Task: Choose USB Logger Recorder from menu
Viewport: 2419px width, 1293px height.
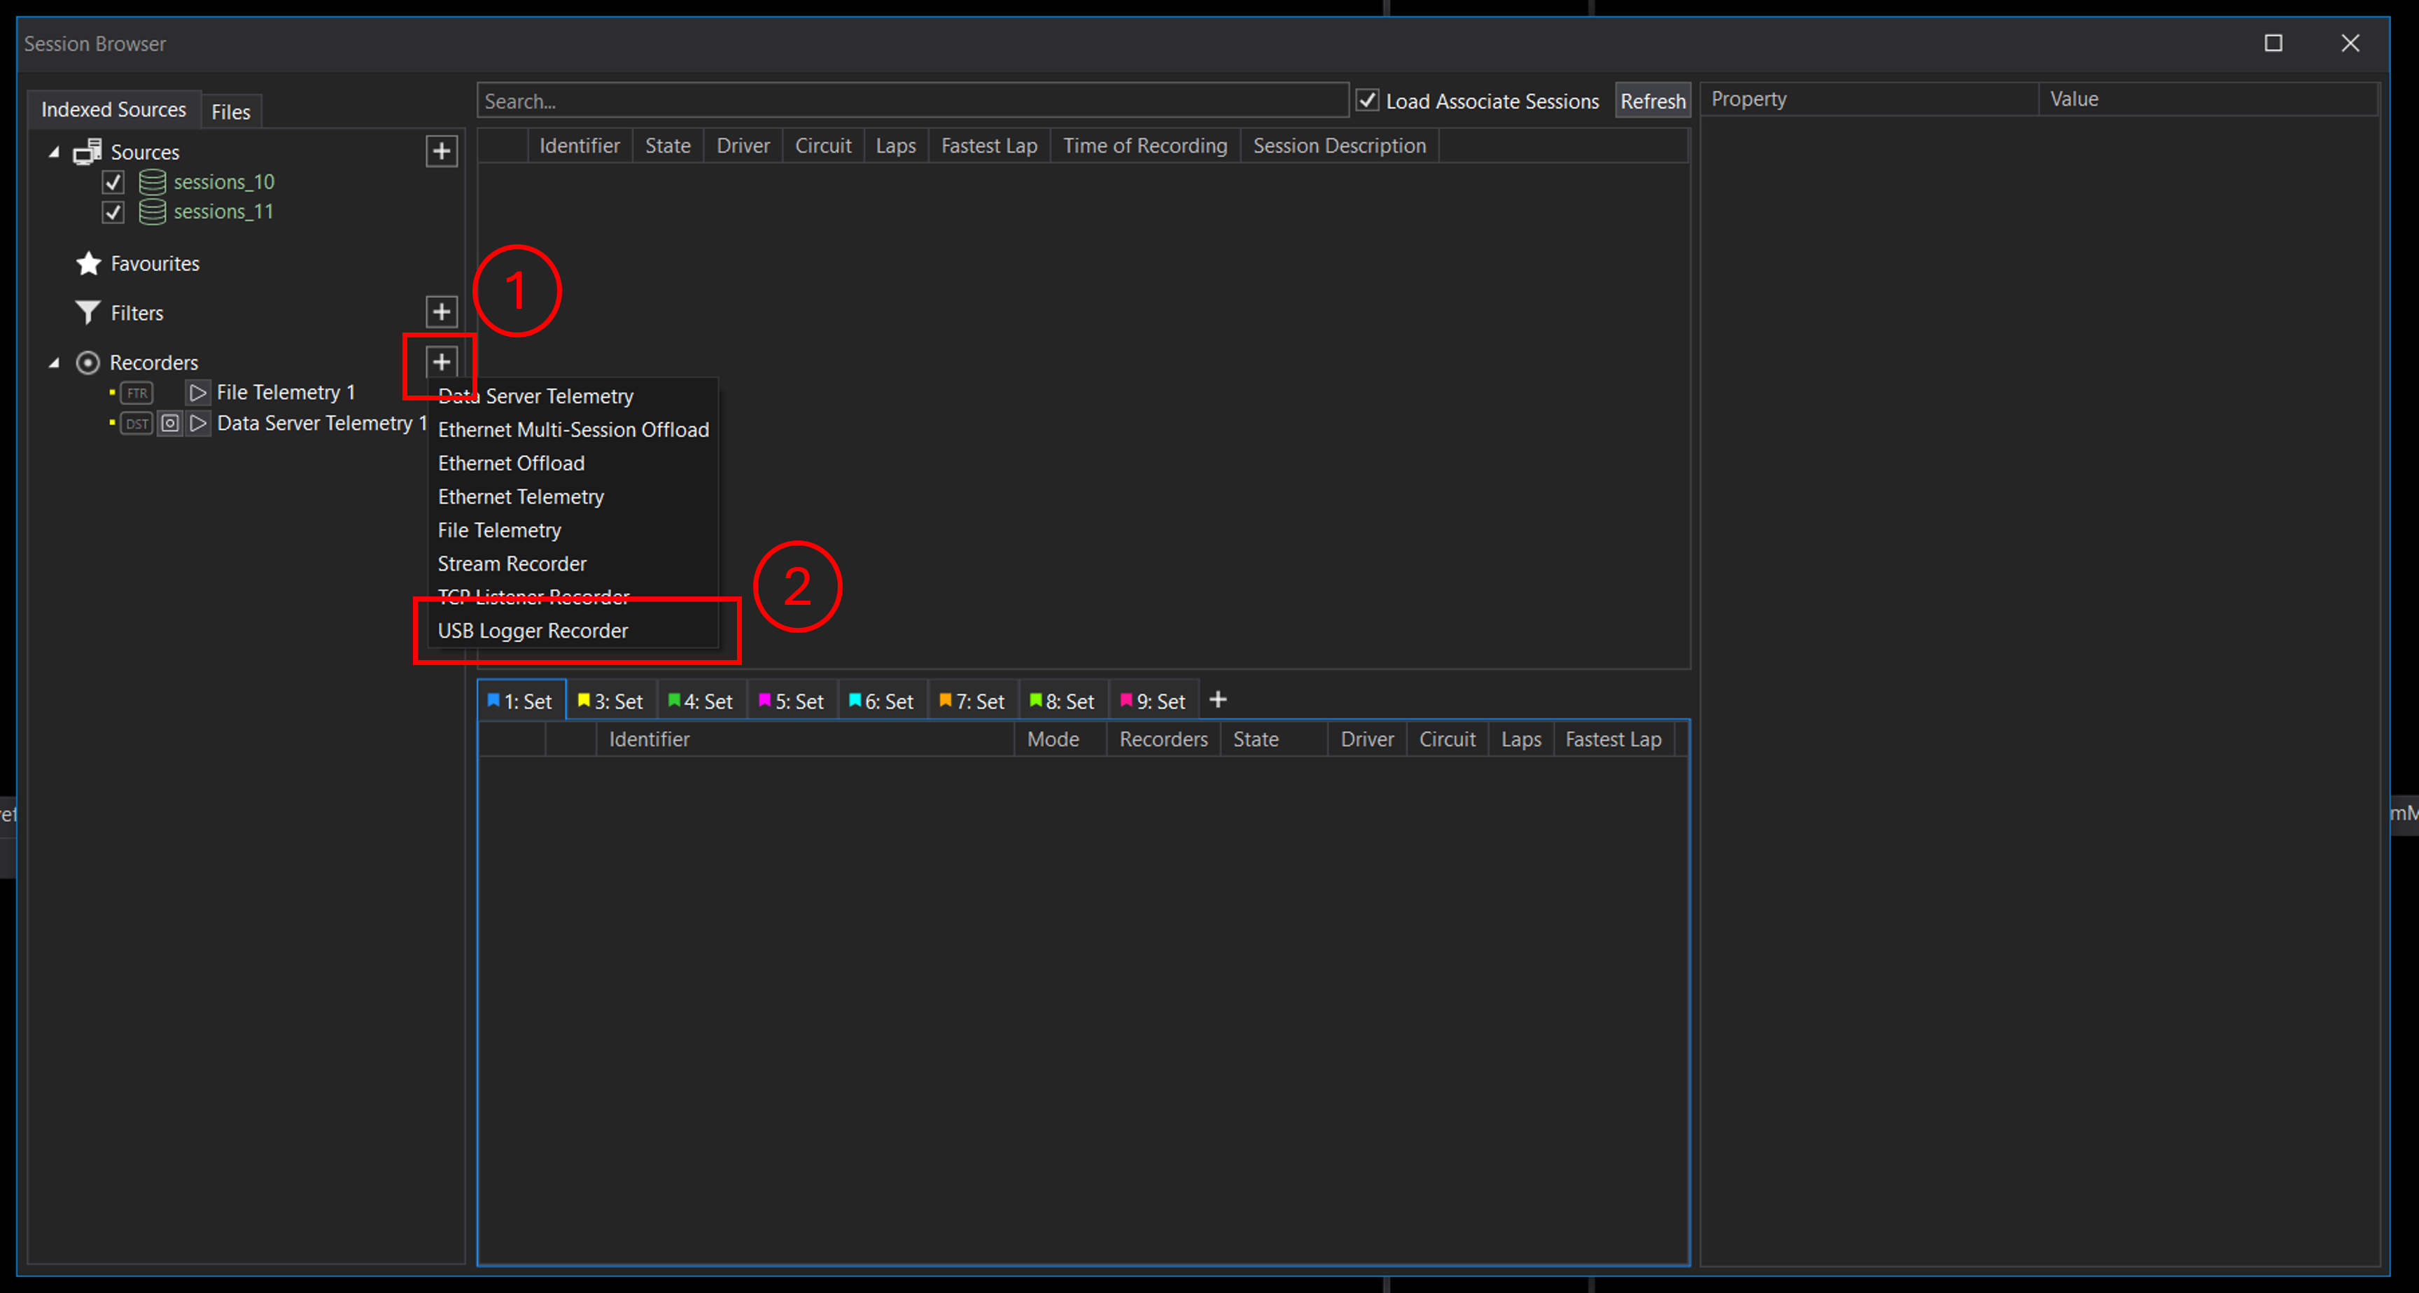Action: pyautogui.click(x=533, y=631)
